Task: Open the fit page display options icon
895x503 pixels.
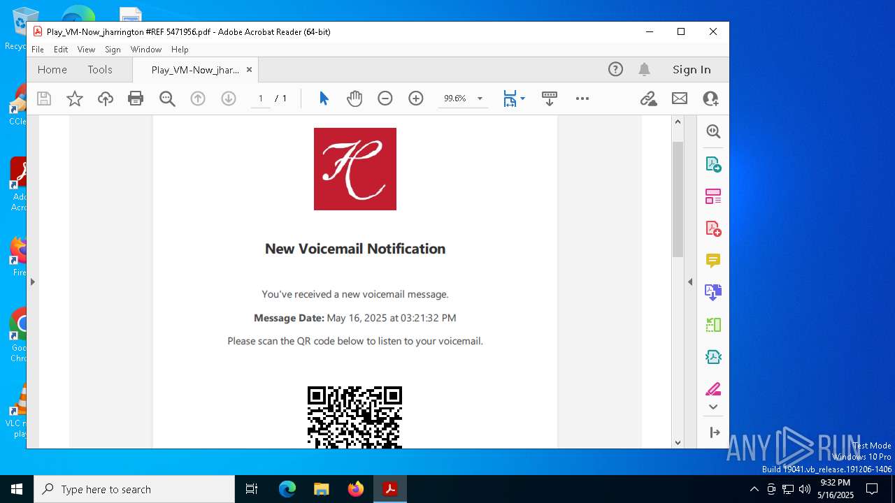Action: 510,99
